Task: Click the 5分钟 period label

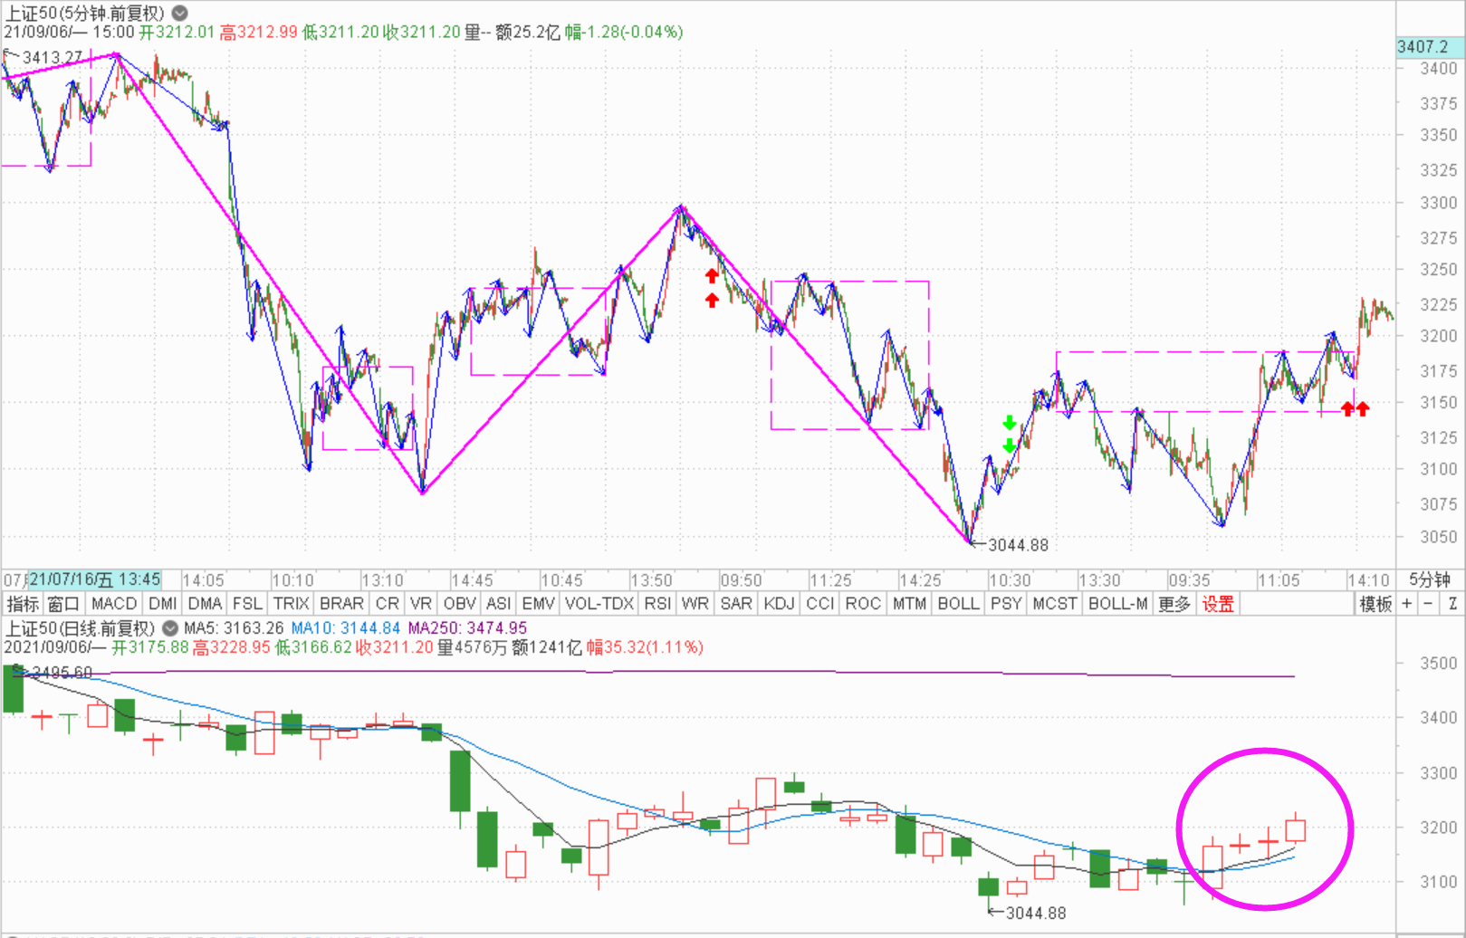Action: (x=1429, y=579)
